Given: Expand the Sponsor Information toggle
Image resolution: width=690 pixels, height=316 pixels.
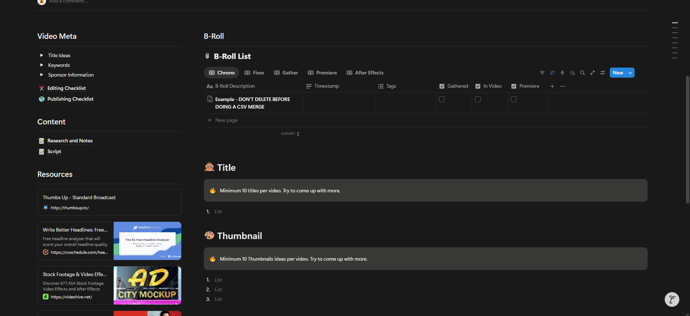Looking at the screenshot, I should (x=42, y=75).
